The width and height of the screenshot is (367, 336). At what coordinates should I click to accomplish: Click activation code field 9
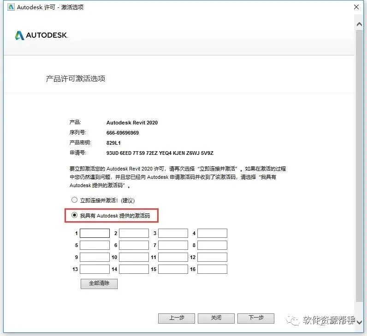(x=95, y=257)
